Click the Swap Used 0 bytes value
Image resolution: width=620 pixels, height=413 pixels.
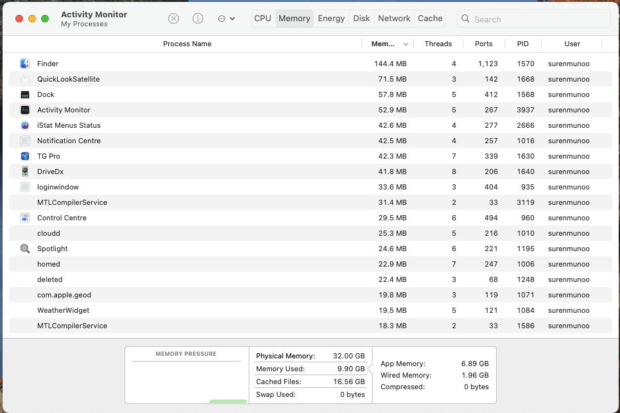click(352, 394)
